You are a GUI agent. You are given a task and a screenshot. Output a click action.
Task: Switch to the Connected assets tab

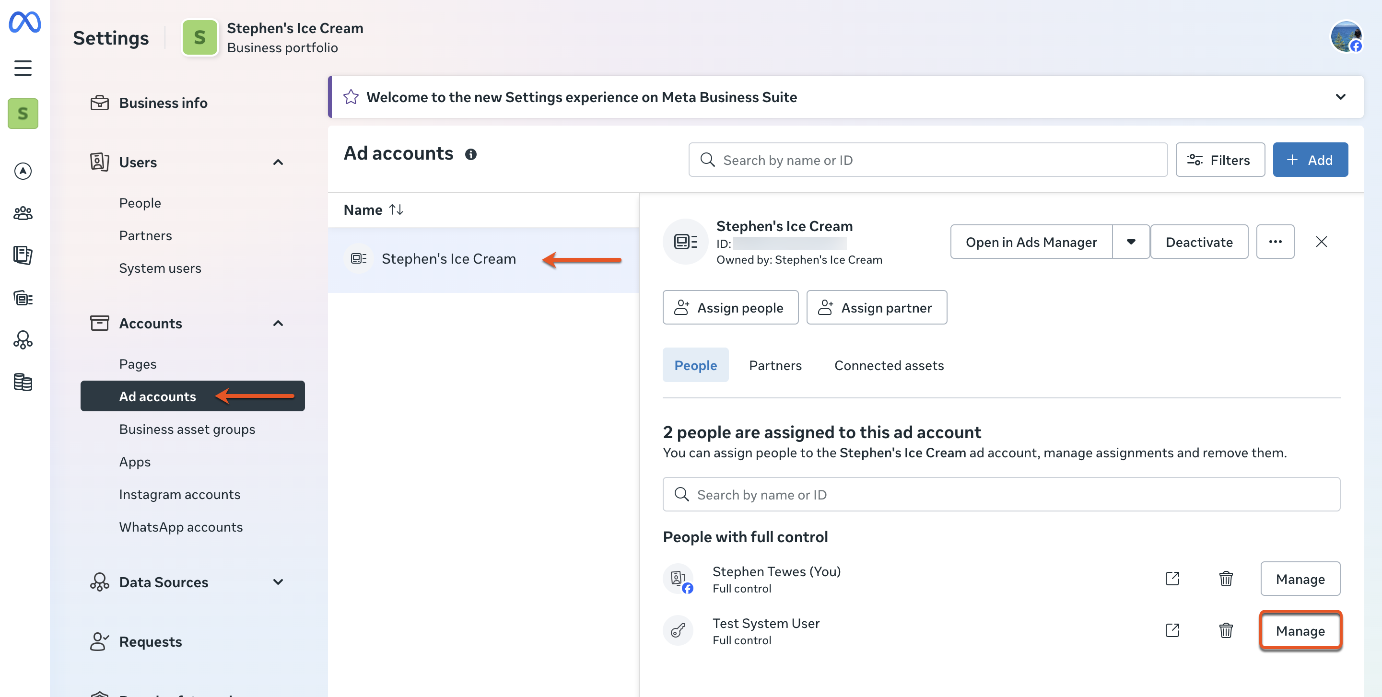tap(889, 365)
